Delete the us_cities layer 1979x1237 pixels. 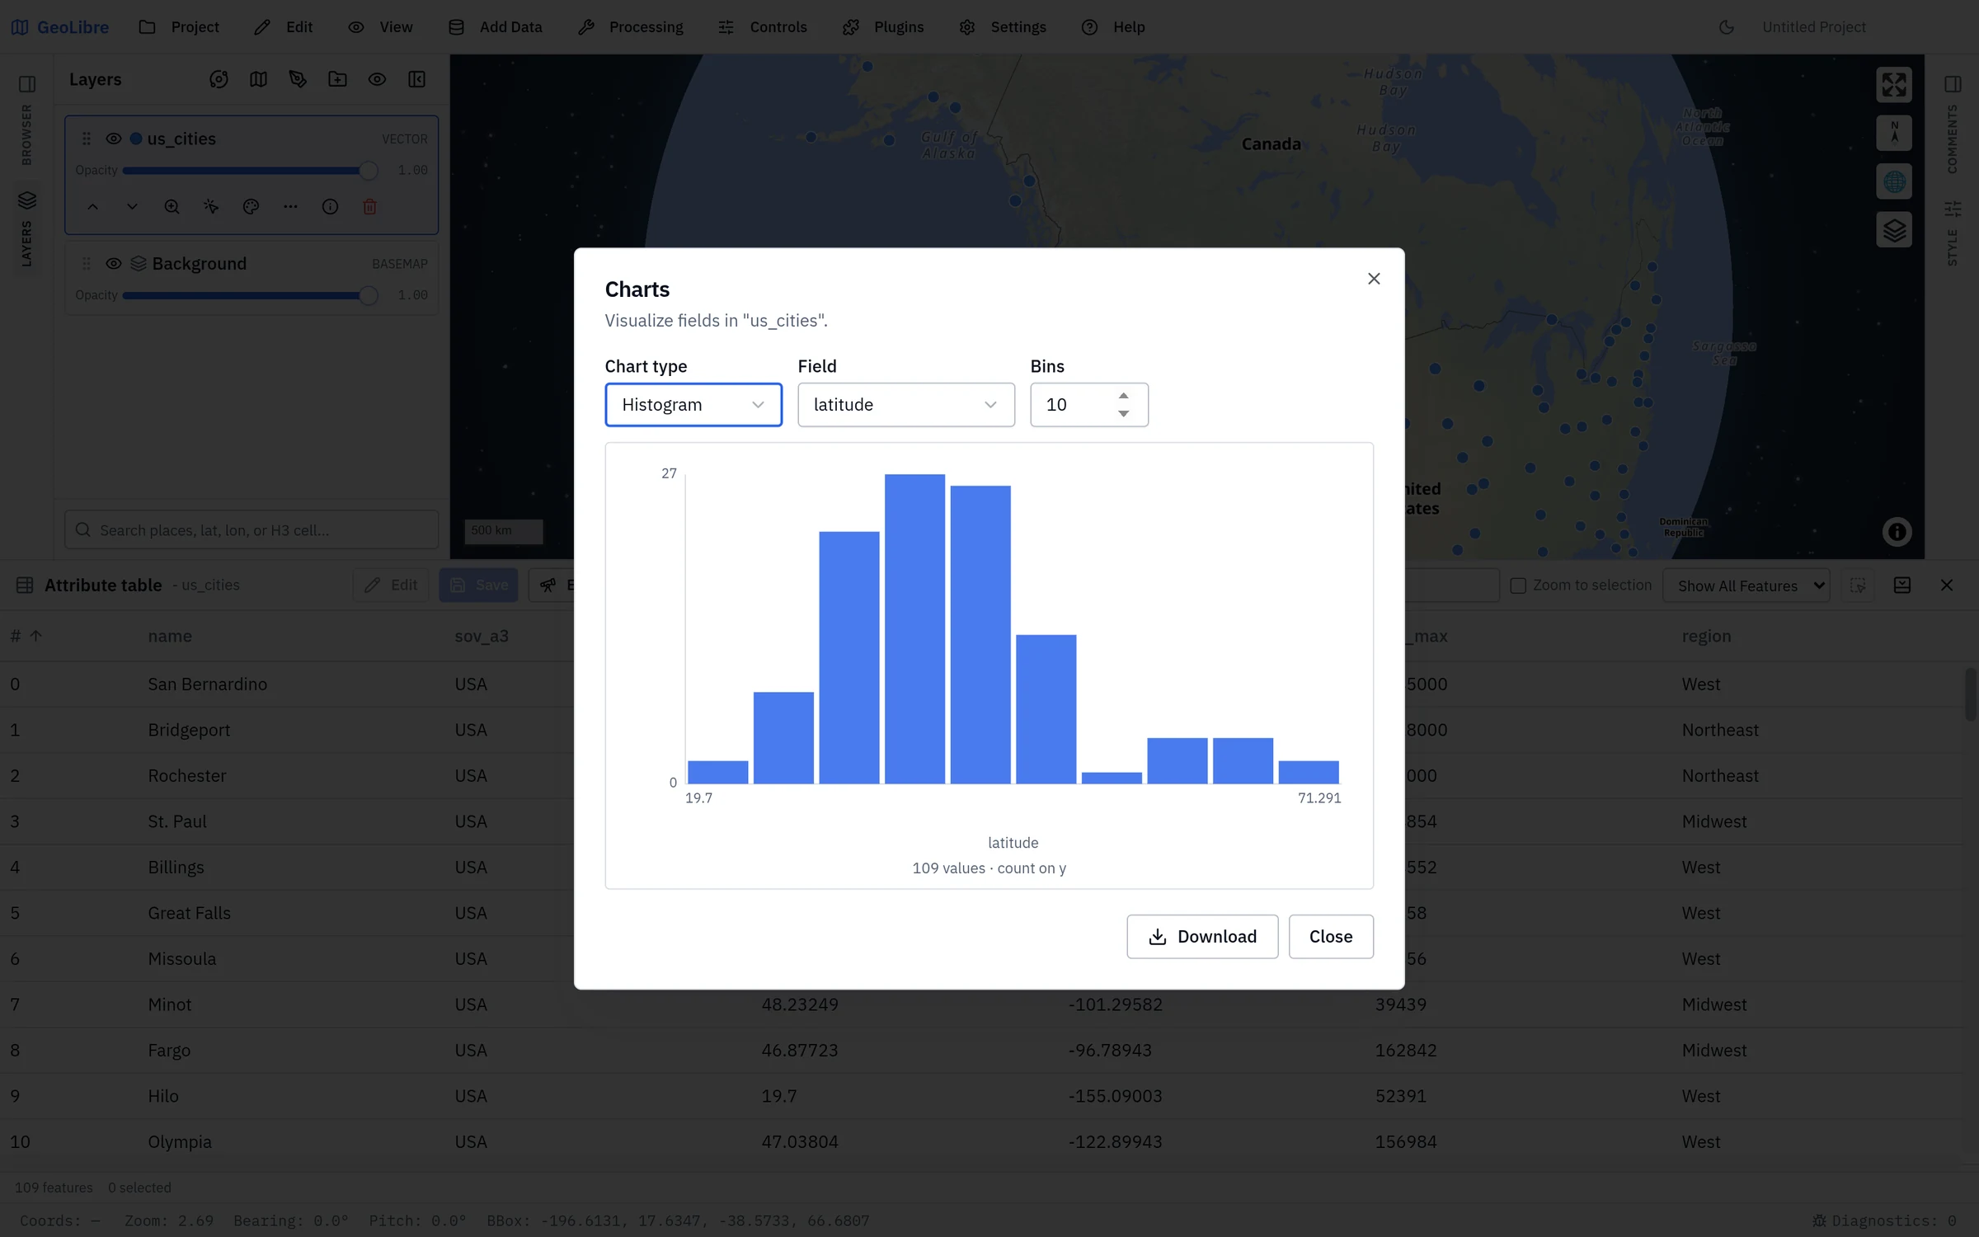[369, 207]
